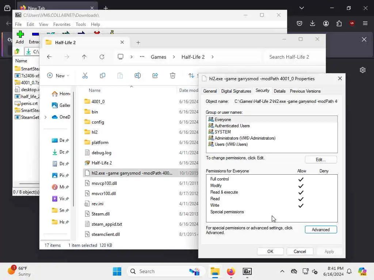This screenshot has width=374, height=280.
Task: Expand the chevron after Games breadcrumb
Action: pyautogui.click(x=173, y=57)
